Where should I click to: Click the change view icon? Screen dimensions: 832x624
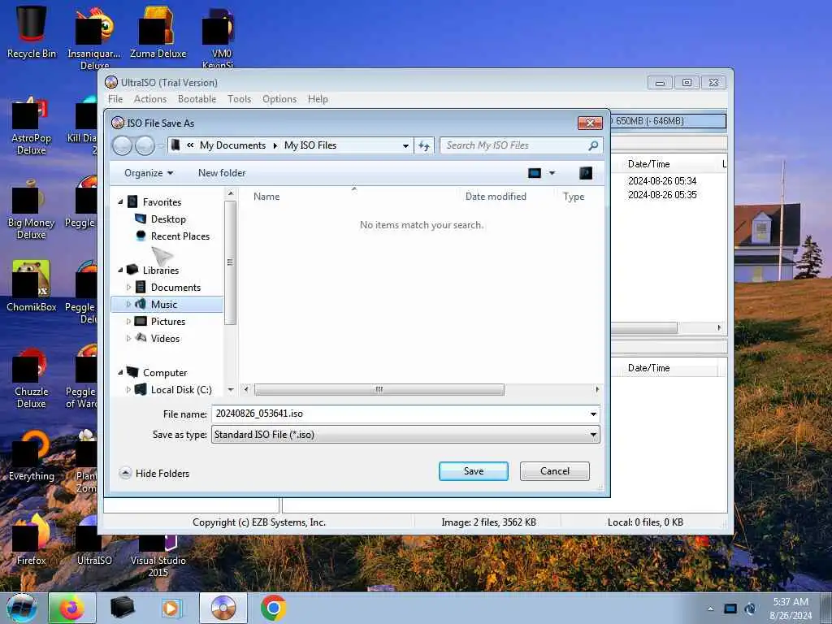[535, 173]
